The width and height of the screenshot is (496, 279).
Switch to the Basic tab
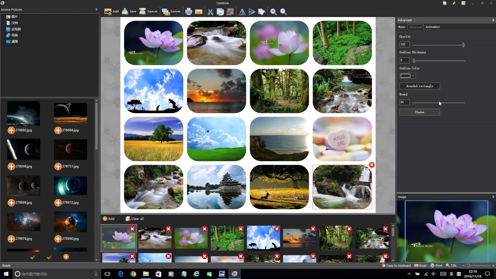tap(402, 27)
